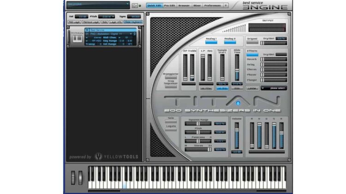
Task: Click the Glide button below Glide Time
Action: [237, 88]
